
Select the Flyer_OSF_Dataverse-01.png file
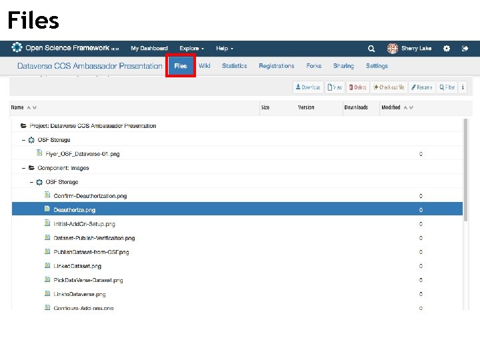tap(83, 154)
